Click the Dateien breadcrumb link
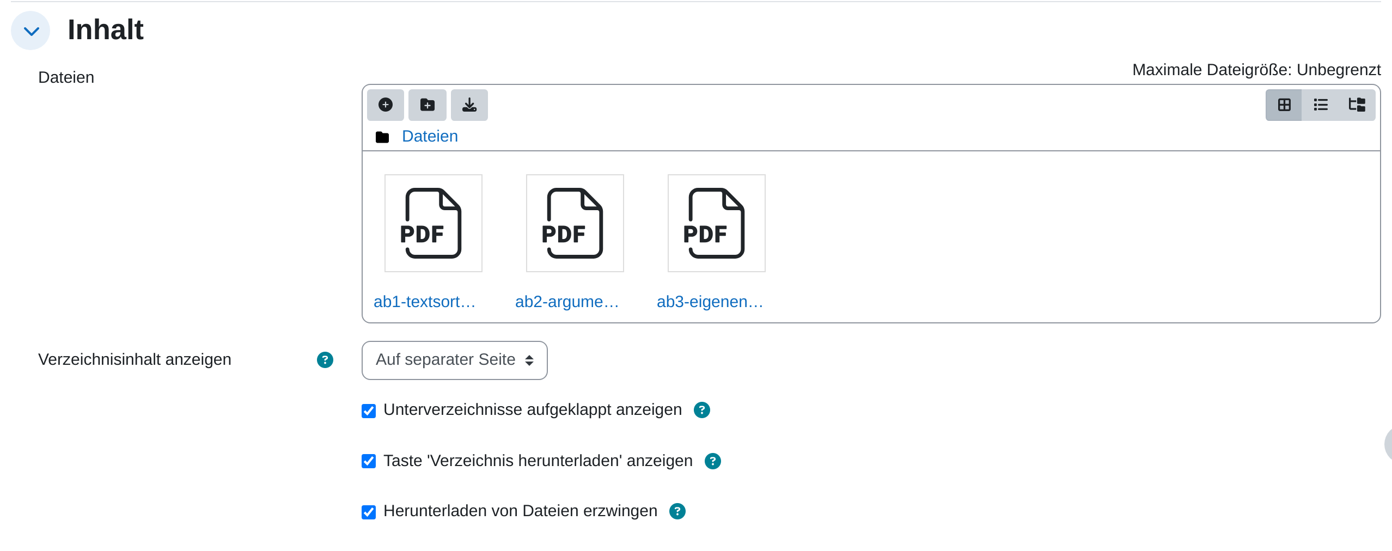Viewport: 1392px width, 551px height. 430,136
